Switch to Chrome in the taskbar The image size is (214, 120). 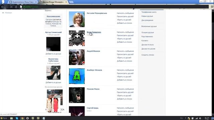(22, 118)
